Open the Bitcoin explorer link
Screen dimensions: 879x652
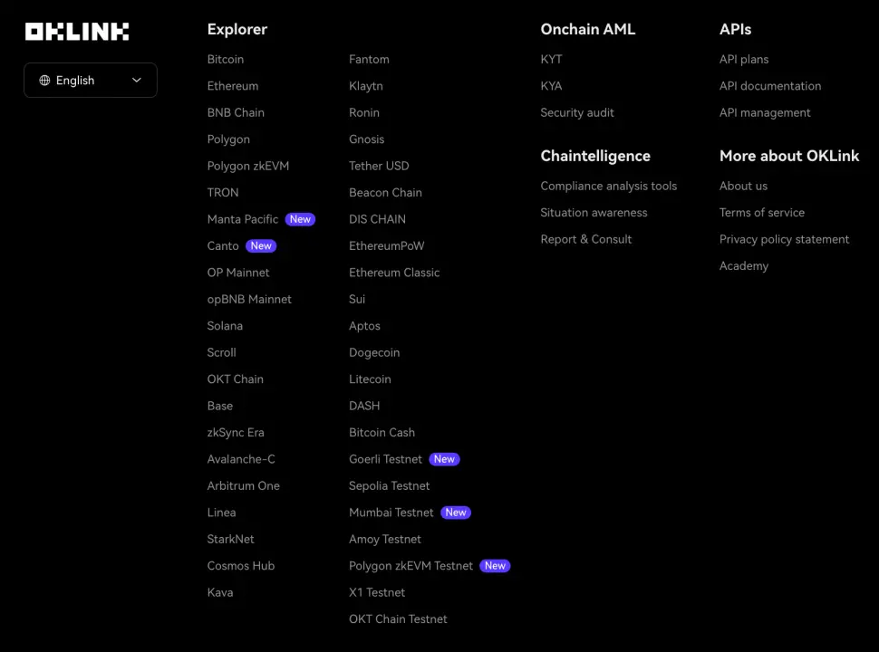click(226, 60)
